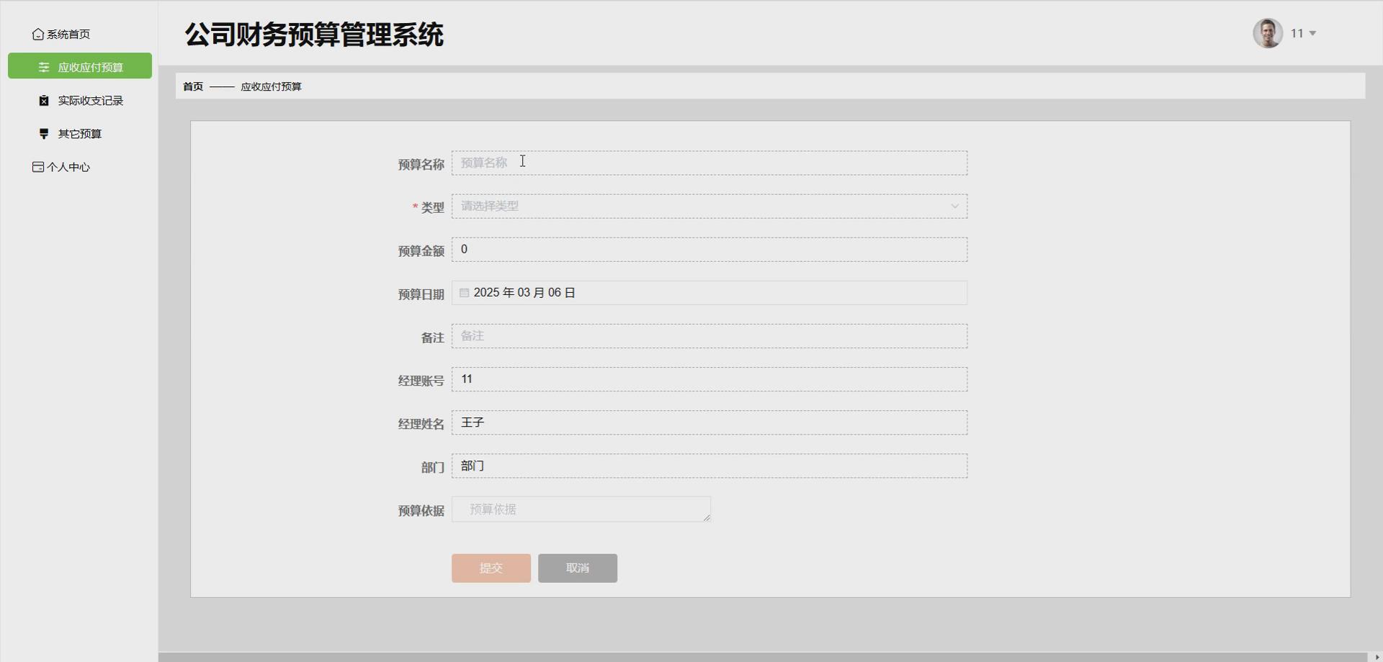Click the calendar icon in 预算日期 field
The width and height of the screenshot is (1383, 662).
[x=465, y=292]
